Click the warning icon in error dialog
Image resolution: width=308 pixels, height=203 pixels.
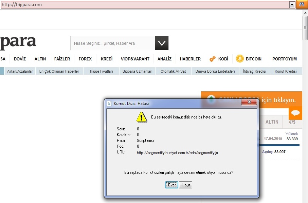pyautogui.click(x=141, y=117)
